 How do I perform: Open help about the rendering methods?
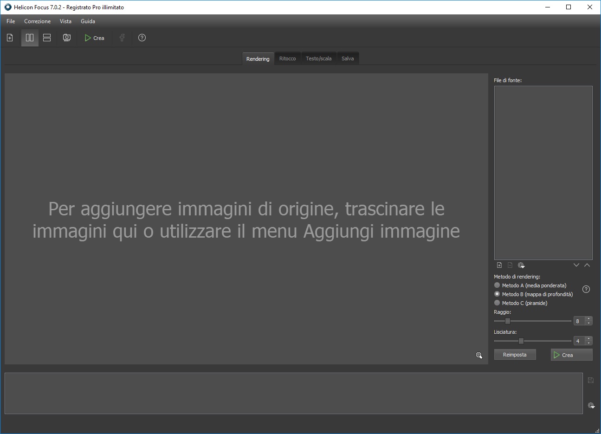click(x=586, y=289)
